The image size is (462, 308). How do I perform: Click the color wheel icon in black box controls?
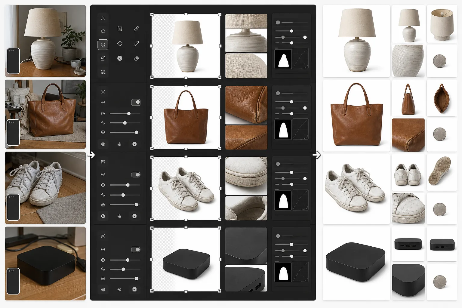click(103, 289)
